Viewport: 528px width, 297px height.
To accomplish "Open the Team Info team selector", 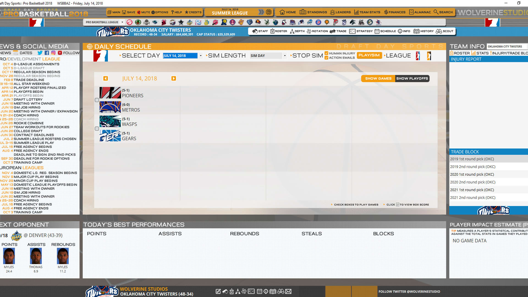I will 507,46.
